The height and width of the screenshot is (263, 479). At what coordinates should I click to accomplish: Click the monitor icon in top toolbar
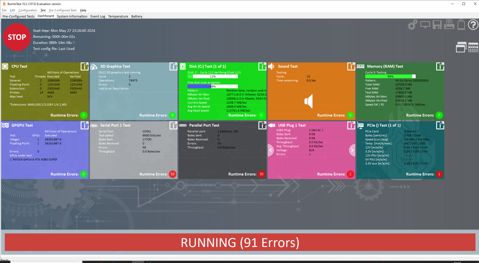pos(425,25)
